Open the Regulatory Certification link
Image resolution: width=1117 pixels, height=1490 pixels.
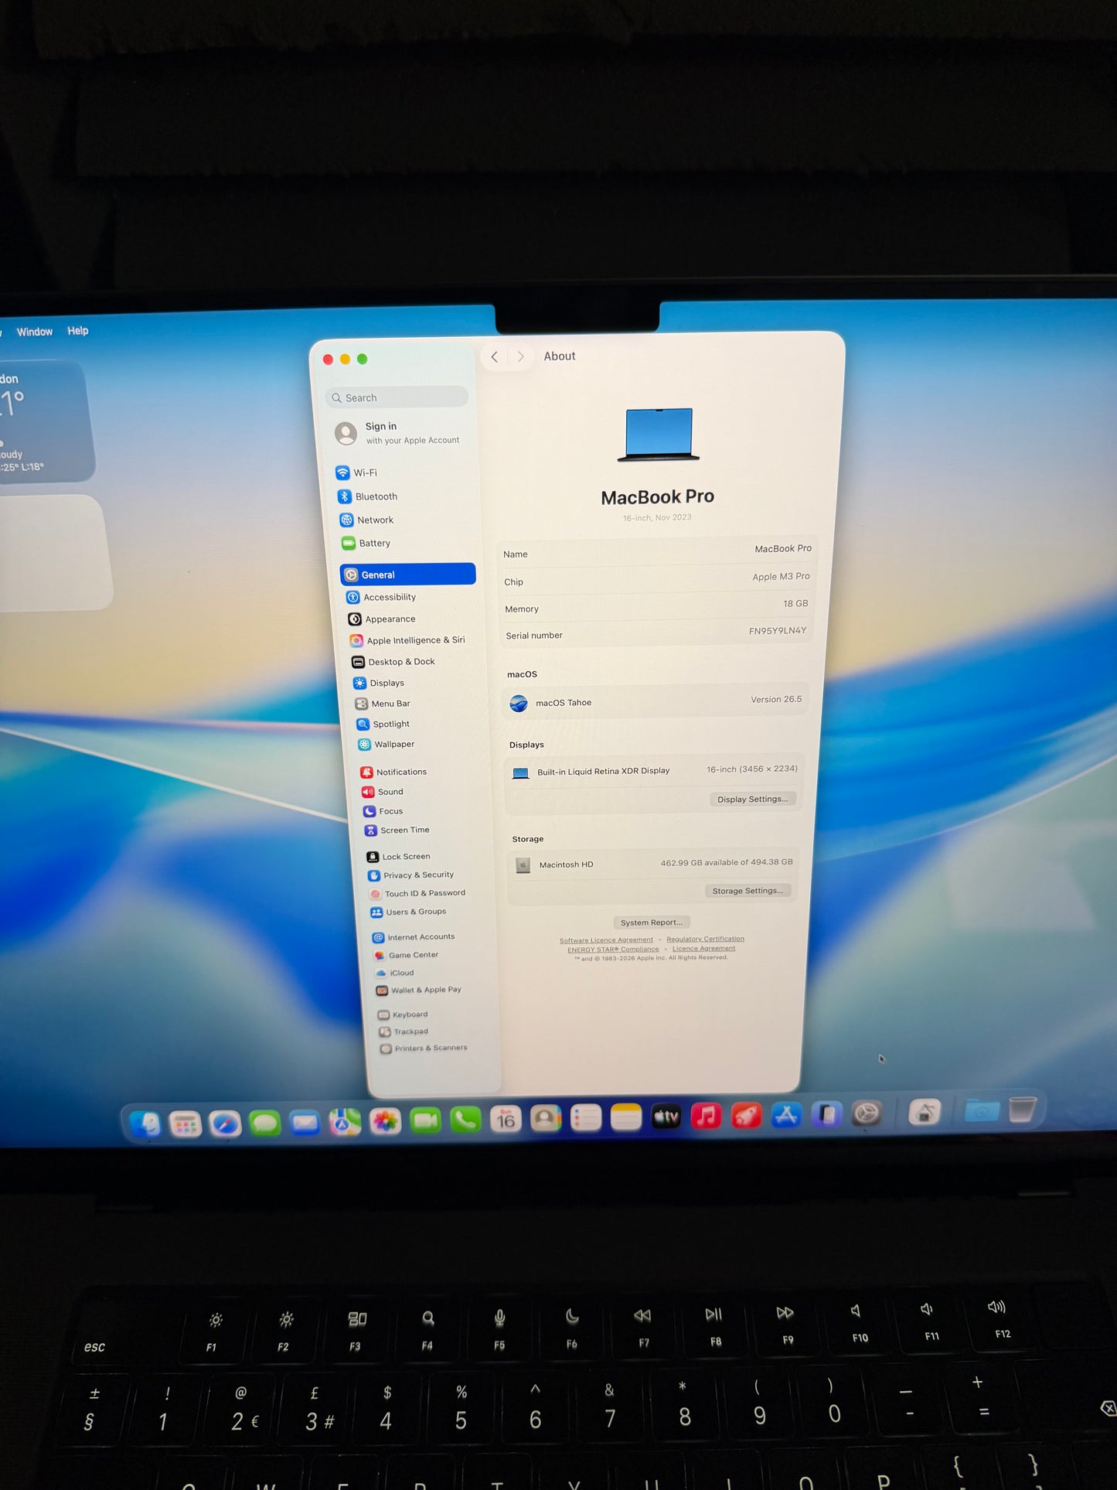point(705,939)
